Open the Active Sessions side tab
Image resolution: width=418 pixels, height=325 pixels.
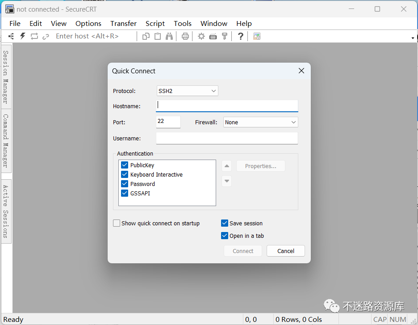(6, 211)
